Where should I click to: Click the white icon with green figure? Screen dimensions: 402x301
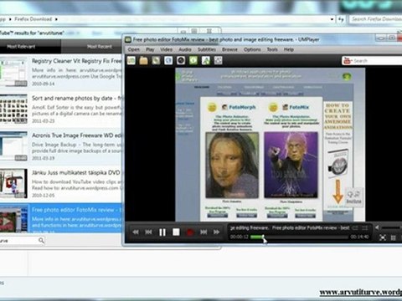tap(206, 60)
